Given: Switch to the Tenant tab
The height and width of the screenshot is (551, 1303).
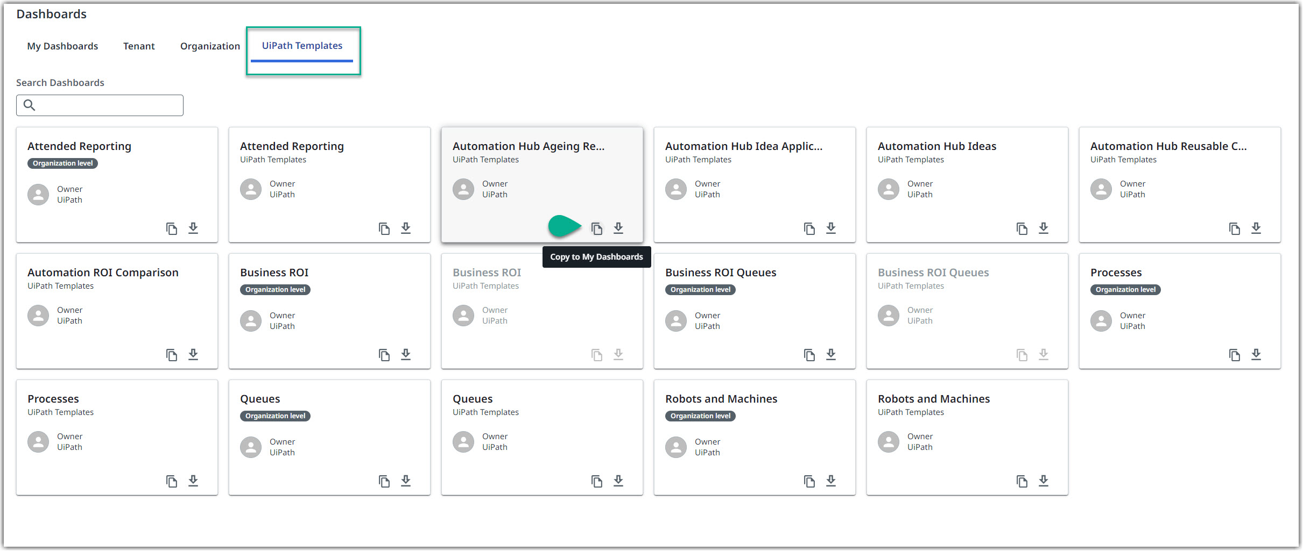Looking at the screenshot, I should [x=139, y=46].
